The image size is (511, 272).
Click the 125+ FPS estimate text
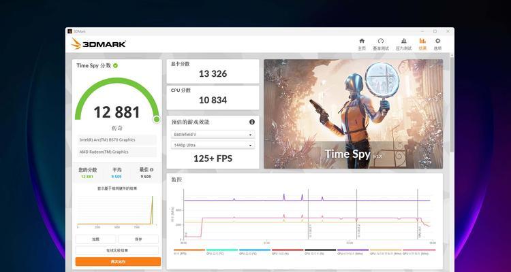[x=213, y=158]
